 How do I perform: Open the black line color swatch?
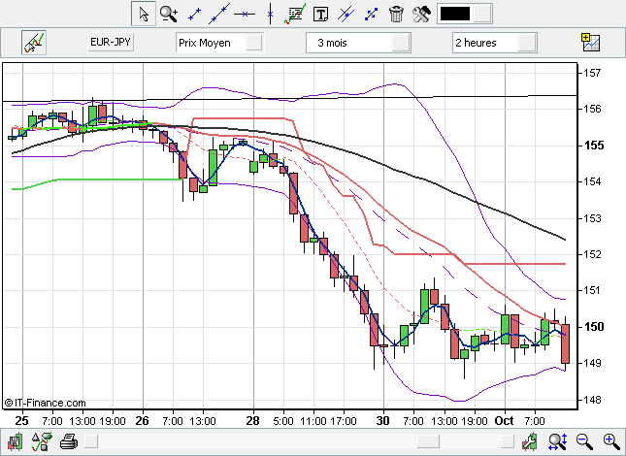(x=456, y=14)
